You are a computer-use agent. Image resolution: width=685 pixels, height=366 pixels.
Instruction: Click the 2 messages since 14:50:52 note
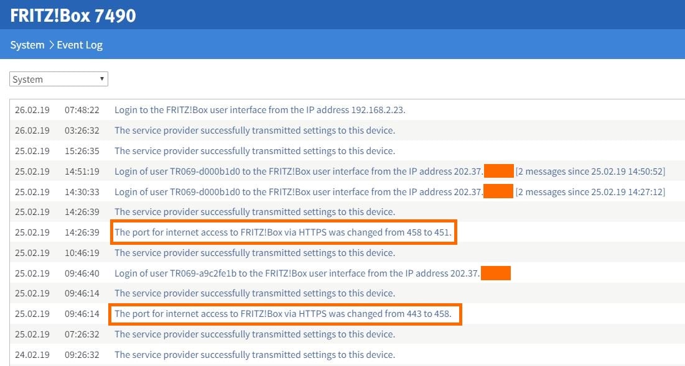pyautogui.click(x=590, y=172)
